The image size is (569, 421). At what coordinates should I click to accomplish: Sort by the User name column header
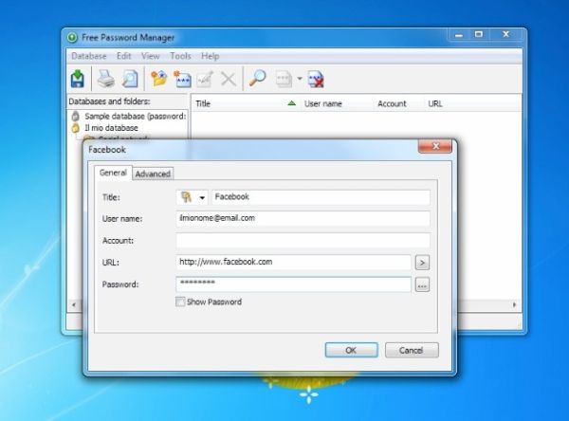pyautogui.click(x=338, y=103)
